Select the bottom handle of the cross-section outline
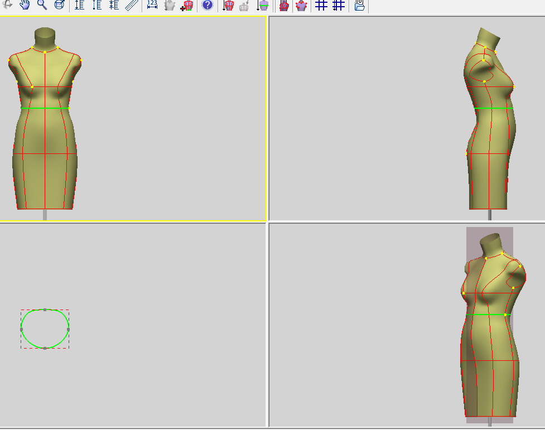545x430 pixels. pyautogui.click(x=45, y=348)
